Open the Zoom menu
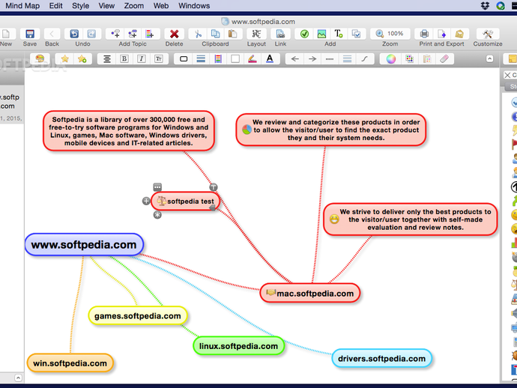This screenshot has height=388, width=517. 133,5
